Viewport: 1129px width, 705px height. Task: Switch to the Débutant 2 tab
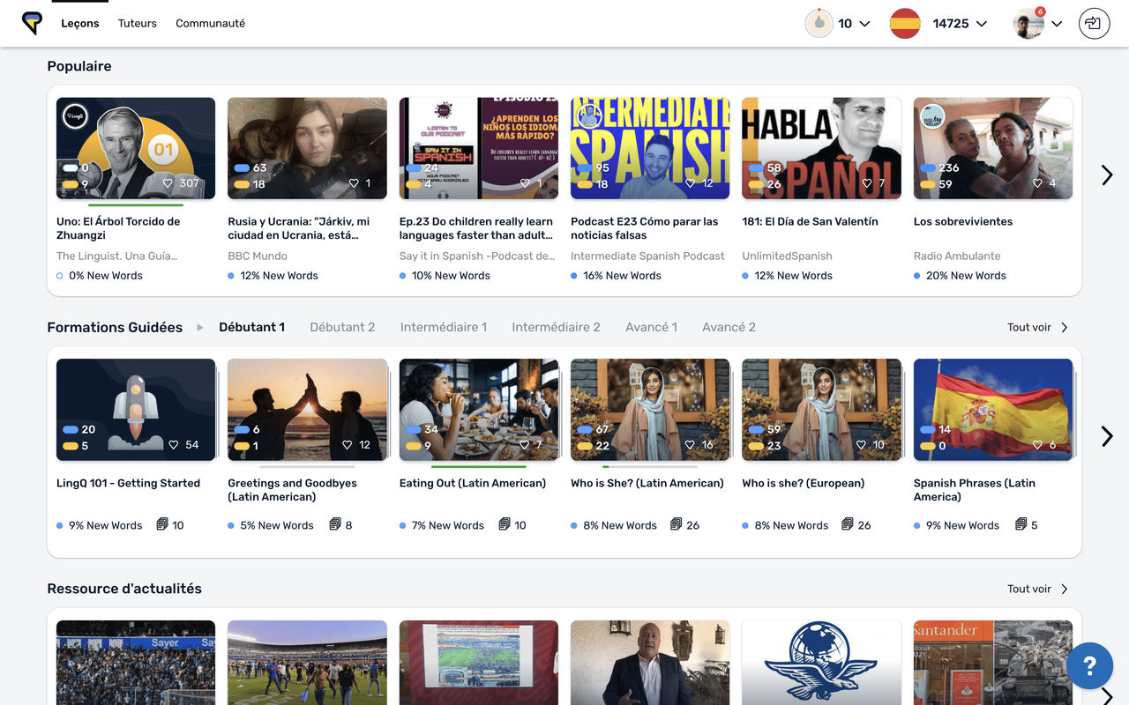click(342, 327)
